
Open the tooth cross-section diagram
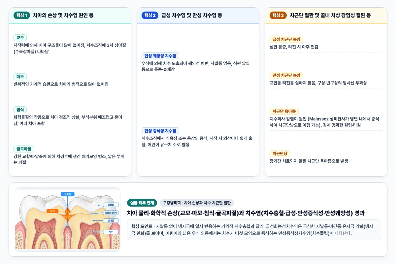pos(68,219)
